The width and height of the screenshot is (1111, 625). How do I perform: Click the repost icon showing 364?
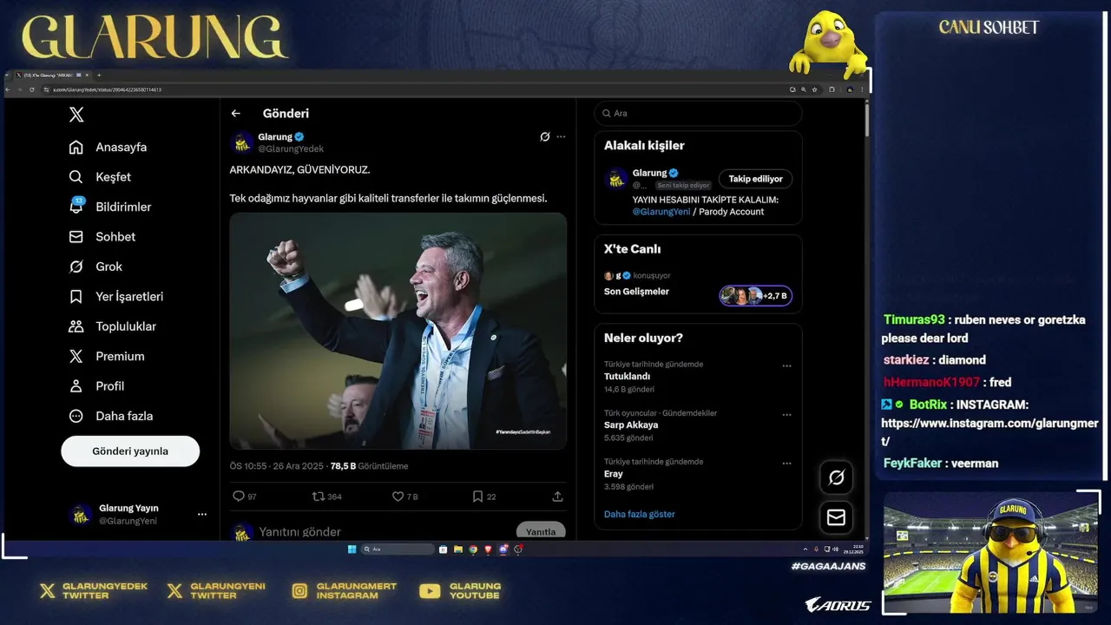319,497
